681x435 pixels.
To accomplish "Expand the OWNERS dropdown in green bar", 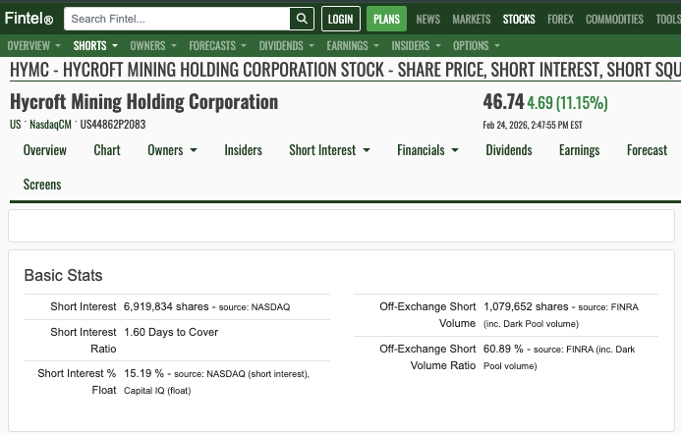I will tap(153, 45).
